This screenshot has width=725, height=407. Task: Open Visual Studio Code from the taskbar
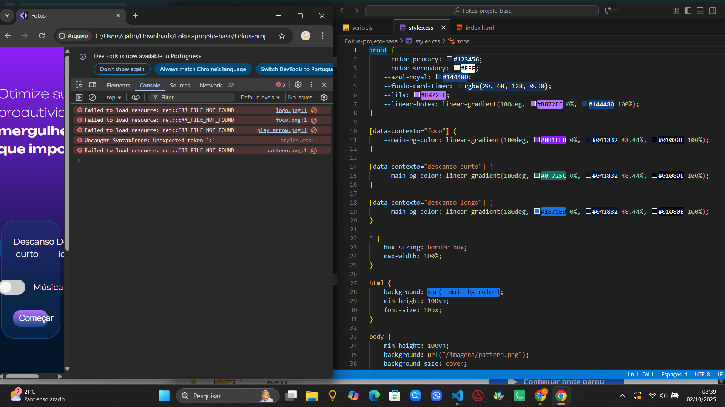click(x=457, y=396)
